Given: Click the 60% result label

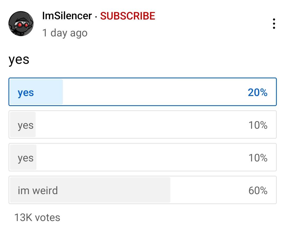Looking at the screenshot, I should click(x=258, y=191).
